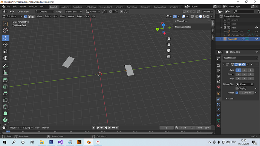The image size is (260, 146).
Task: Switch to the Sculpting workspace tab
Action: click(78, 7)
